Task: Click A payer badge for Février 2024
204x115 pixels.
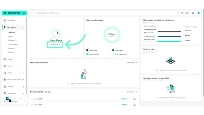Action: (x=124, y=105)
